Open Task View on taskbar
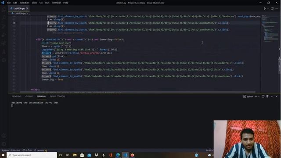Image resolution: width=281 pixels, height=158 pixels. click(67, 155)
